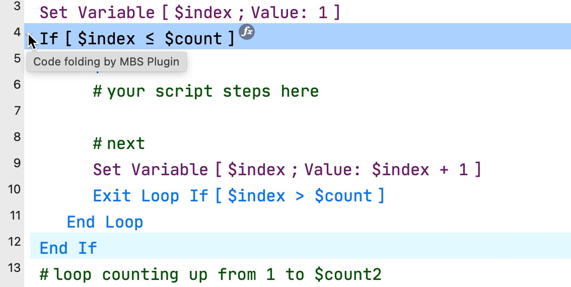The image size is (571, 287).
Task: Select line number 10 in gutter
Action: [14, 189]
